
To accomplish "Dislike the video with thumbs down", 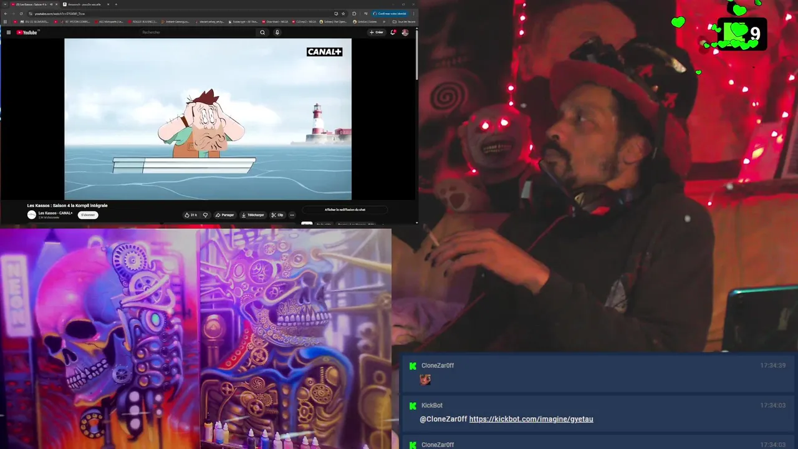I will [x=205, y=215].
